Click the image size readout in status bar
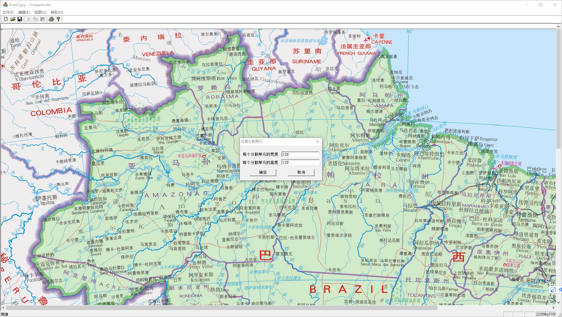562x317 pixels. point(546,314)
